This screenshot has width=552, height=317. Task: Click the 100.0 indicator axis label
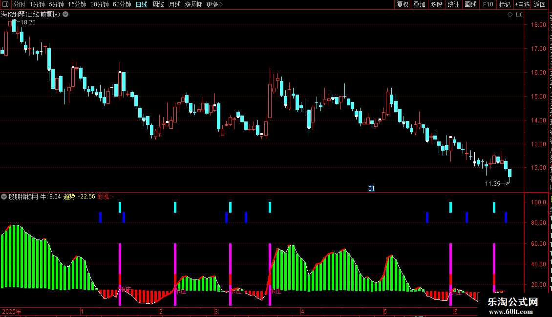[538, 202]
